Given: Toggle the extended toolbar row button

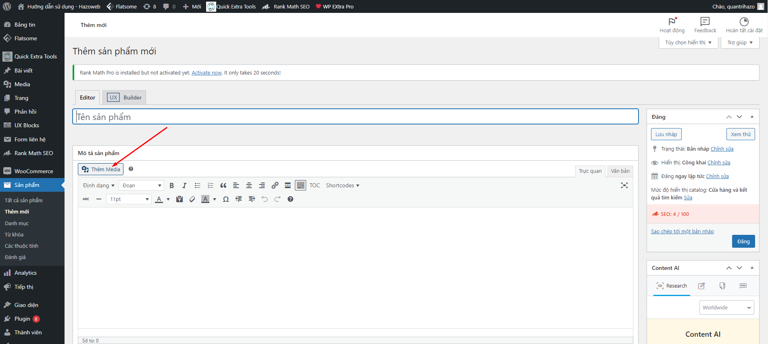Looking at the screenshot, I should coord(301,186).
